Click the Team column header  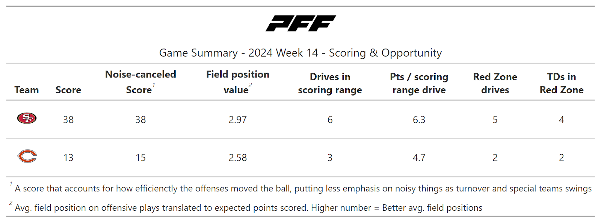tap(27, 90)
